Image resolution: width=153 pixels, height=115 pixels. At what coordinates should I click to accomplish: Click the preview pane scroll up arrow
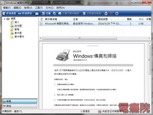149,43
